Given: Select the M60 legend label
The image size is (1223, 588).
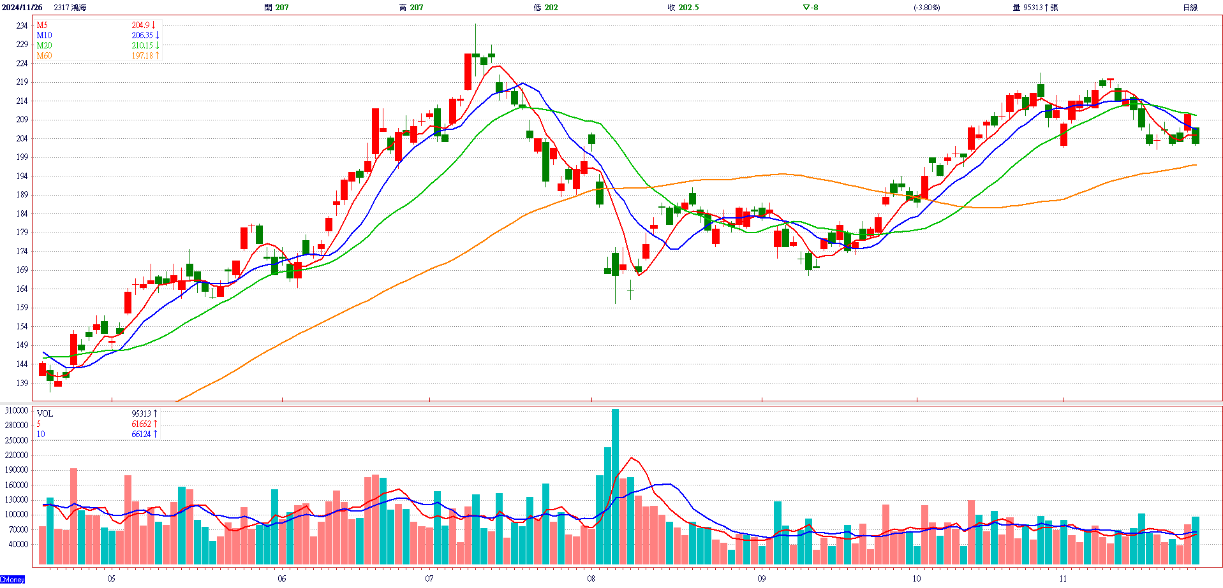Looking at the screenshot, I should 44,56.
